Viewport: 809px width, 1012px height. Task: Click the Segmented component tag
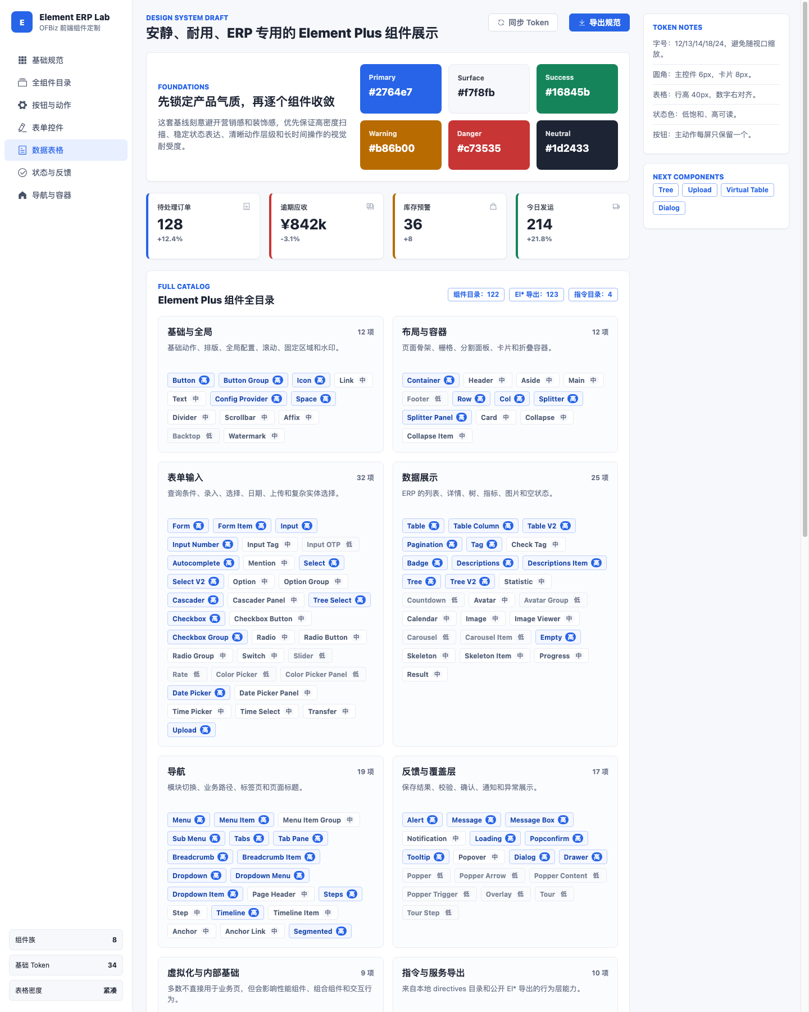click(320, 931)
